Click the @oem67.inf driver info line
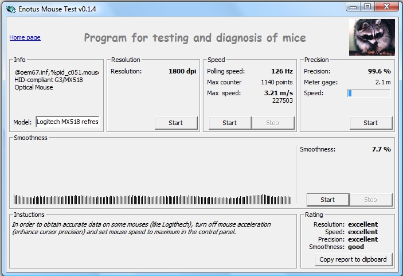 57,72
